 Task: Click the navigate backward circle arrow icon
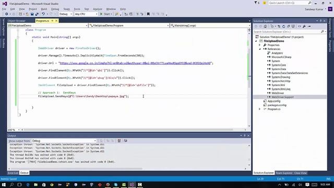tap(7, 14)
